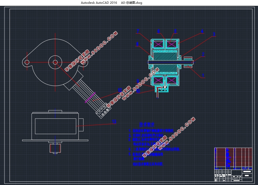This screenshot has width=258, height=185.
Task: Select part callout number 7
Action: [x=138, y=31]
